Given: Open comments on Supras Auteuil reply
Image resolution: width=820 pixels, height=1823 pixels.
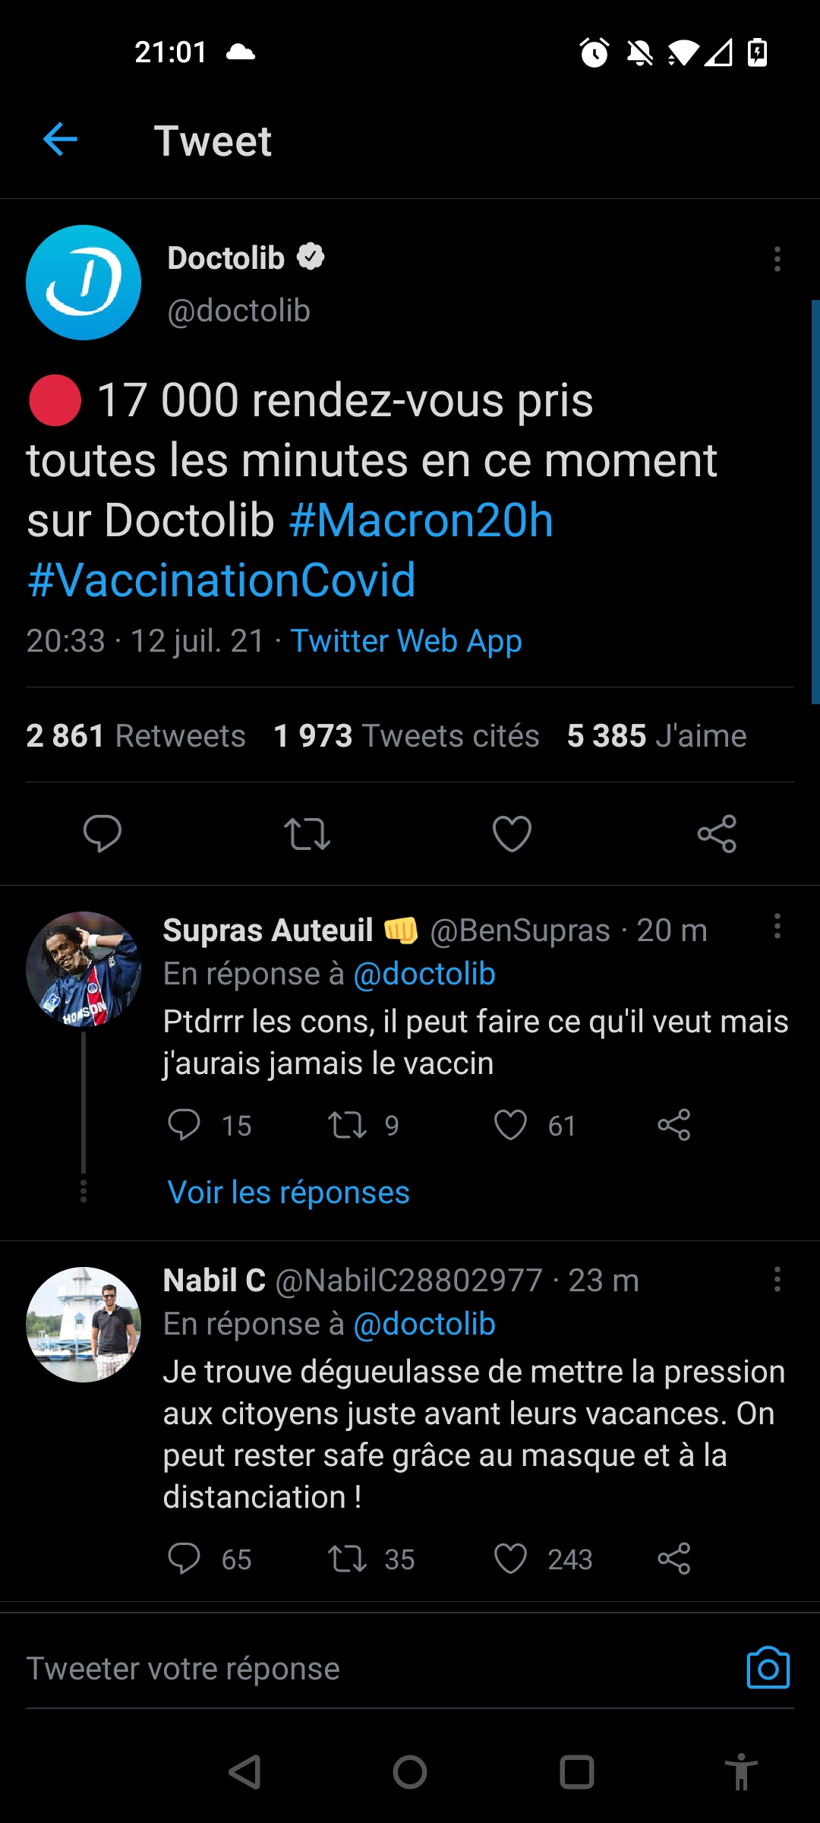Looking at the screenshot, I should pos(184,1125).
